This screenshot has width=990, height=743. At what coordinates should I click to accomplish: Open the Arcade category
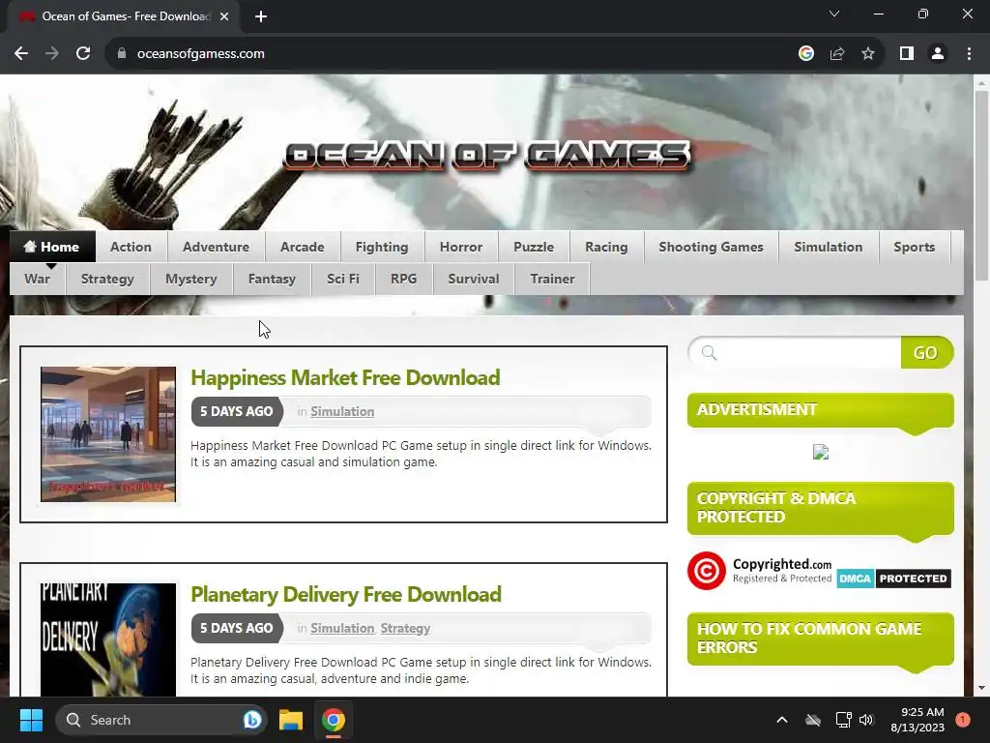[x=303, y=247]
